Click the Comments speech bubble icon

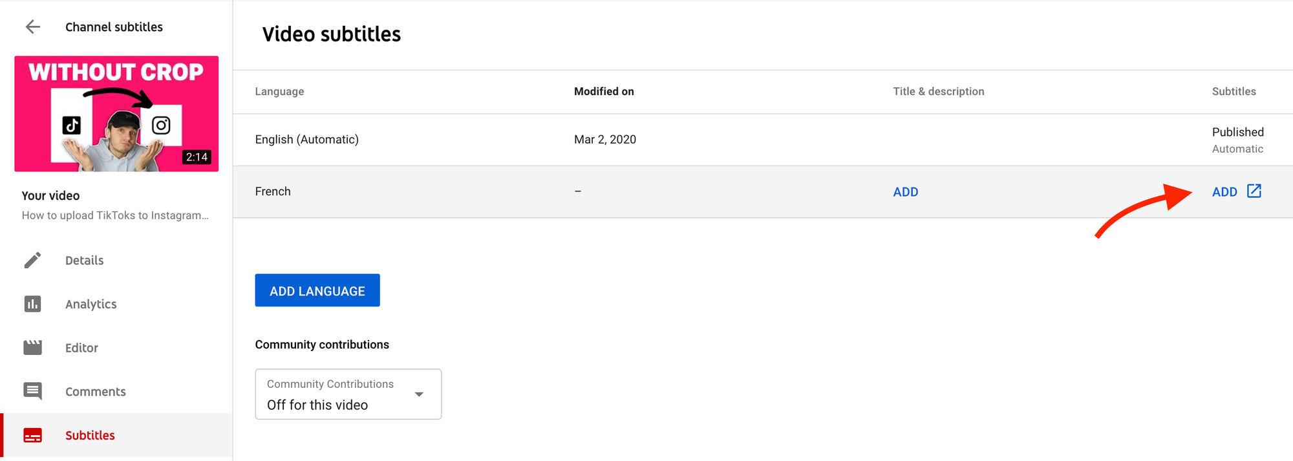coord(32,391)
